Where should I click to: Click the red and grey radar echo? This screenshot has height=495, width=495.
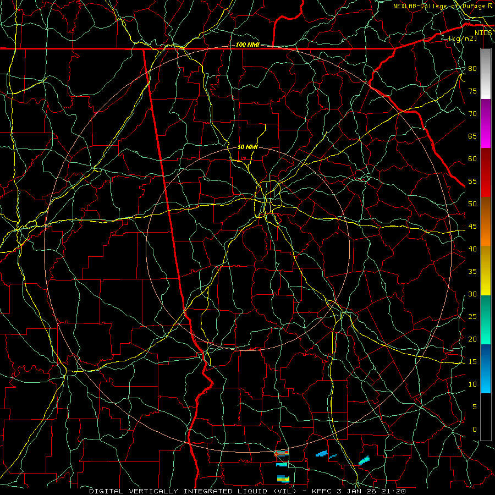[281, 453]
